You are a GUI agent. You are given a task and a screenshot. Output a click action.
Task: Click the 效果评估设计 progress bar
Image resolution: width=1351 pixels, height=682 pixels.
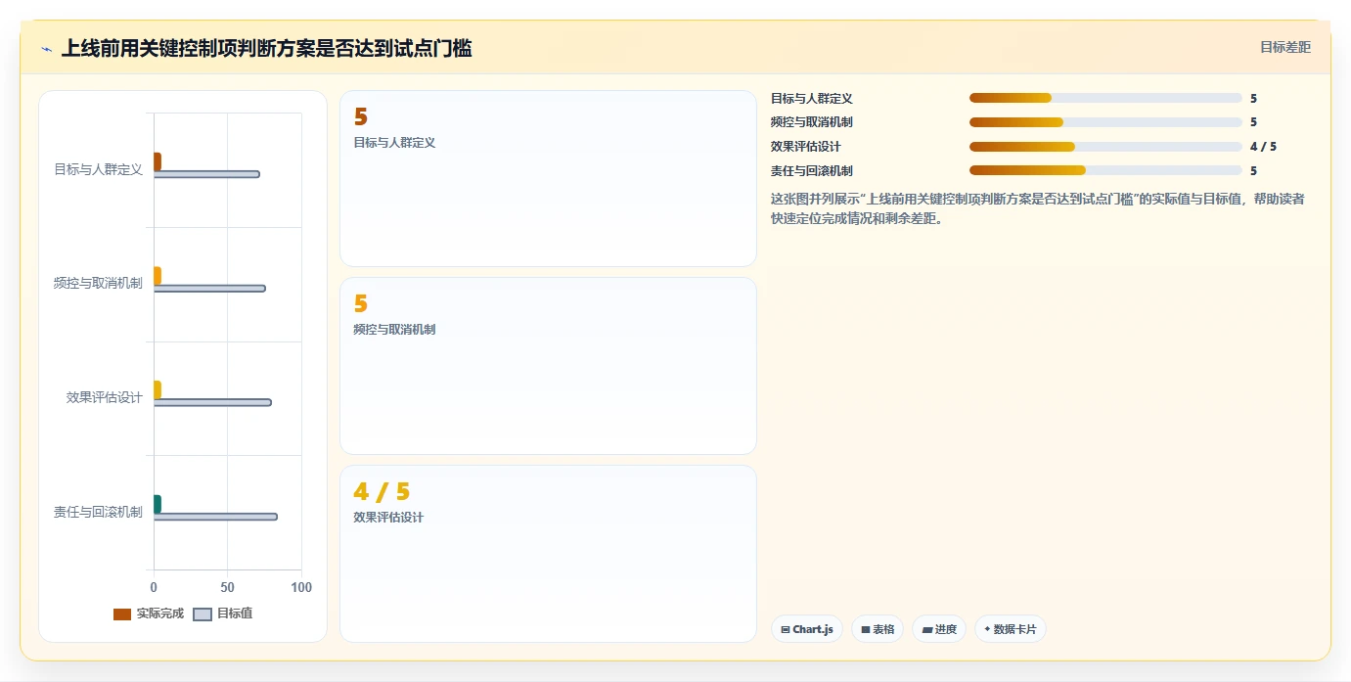(1105, 147)
